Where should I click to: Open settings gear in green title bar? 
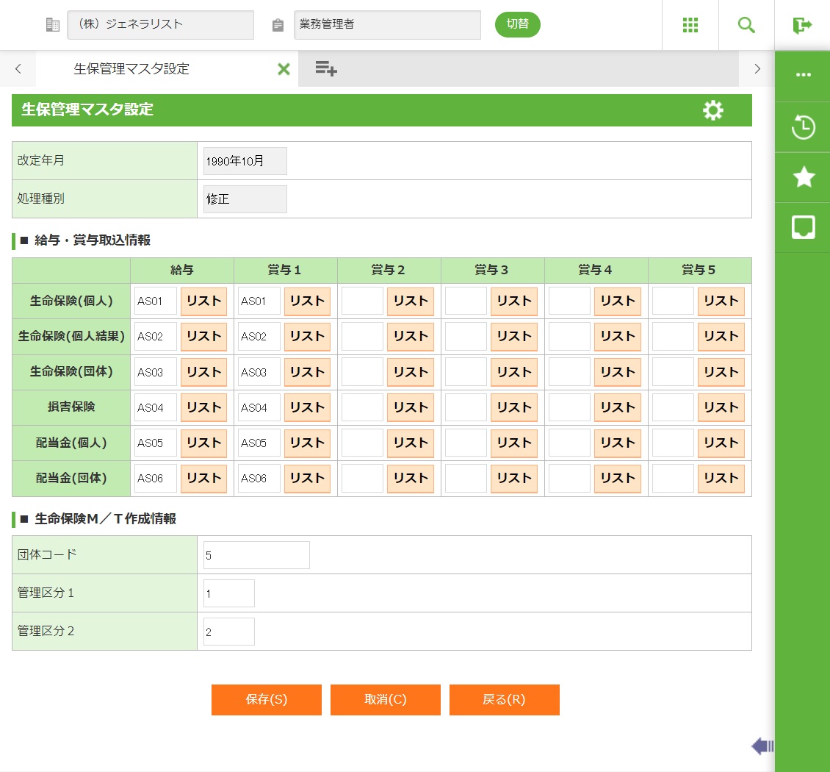point(712,110)
